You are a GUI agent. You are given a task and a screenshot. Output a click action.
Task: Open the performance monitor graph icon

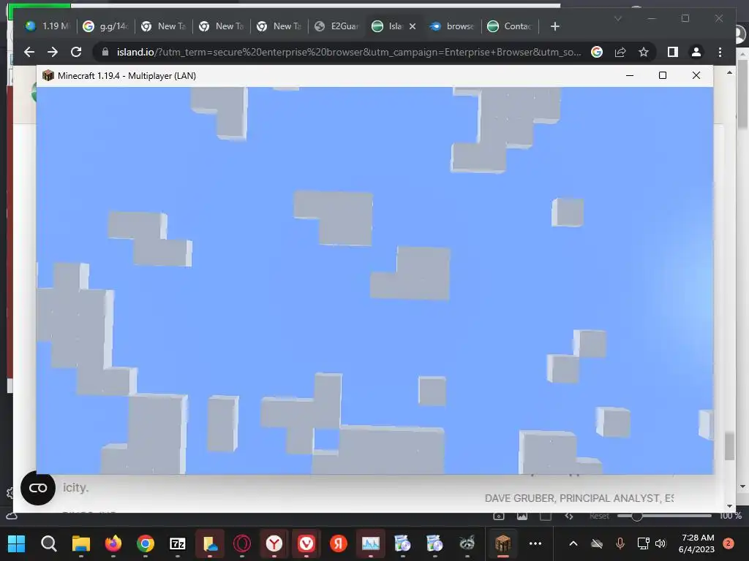click(371, 543)
